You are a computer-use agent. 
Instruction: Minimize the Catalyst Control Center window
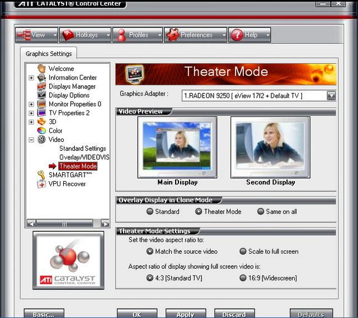tap(323, 3)
